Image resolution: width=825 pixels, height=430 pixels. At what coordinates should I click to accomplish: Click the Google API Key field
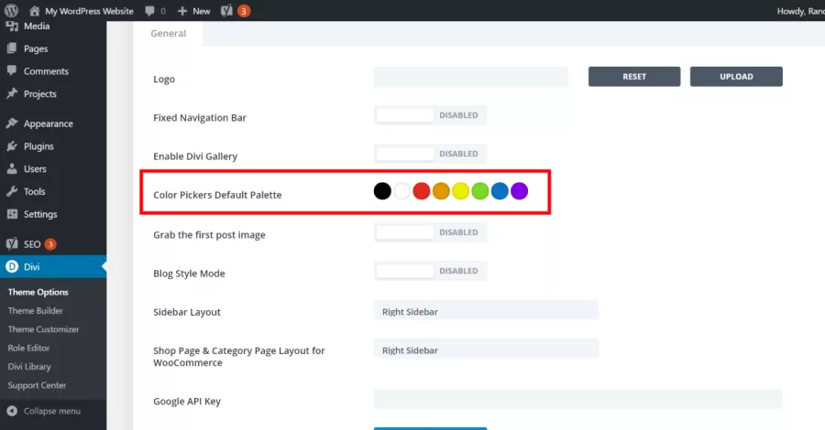[578, 399]
